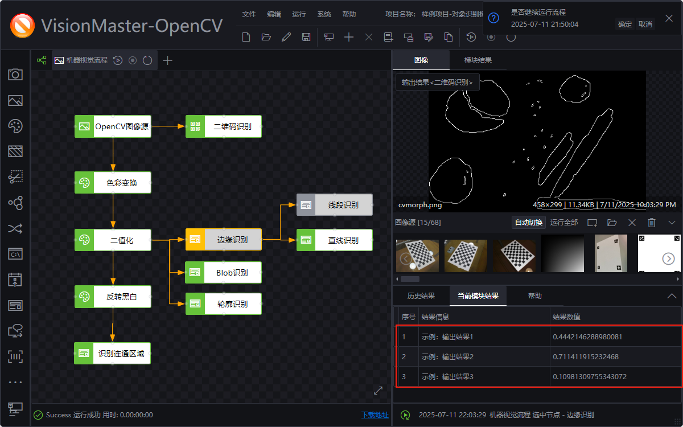
Task: Create a new project via the toolbar icon
Action: tap(245, 36)
